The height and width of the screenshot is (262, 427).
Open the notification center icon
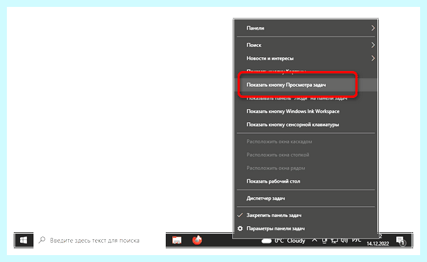(x=401, y=241)
